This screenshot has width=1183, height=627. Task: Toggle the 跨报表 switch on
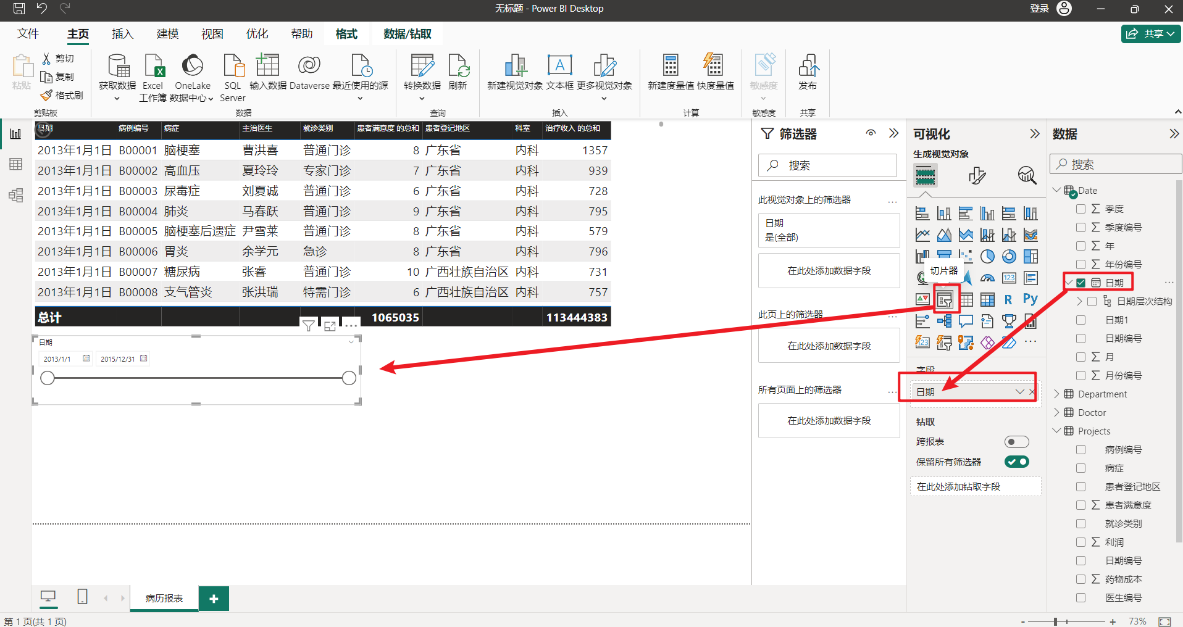coord(1016,442)
